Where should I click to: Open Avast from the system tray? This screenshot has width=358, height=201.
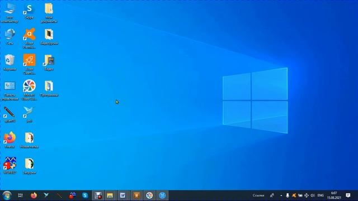(x=294, y=195)
